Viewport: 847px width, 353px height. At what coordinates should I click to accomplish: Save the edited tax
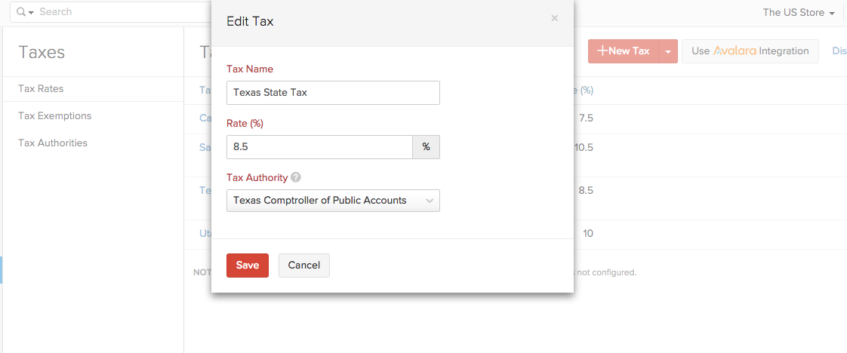pos(248,266)
